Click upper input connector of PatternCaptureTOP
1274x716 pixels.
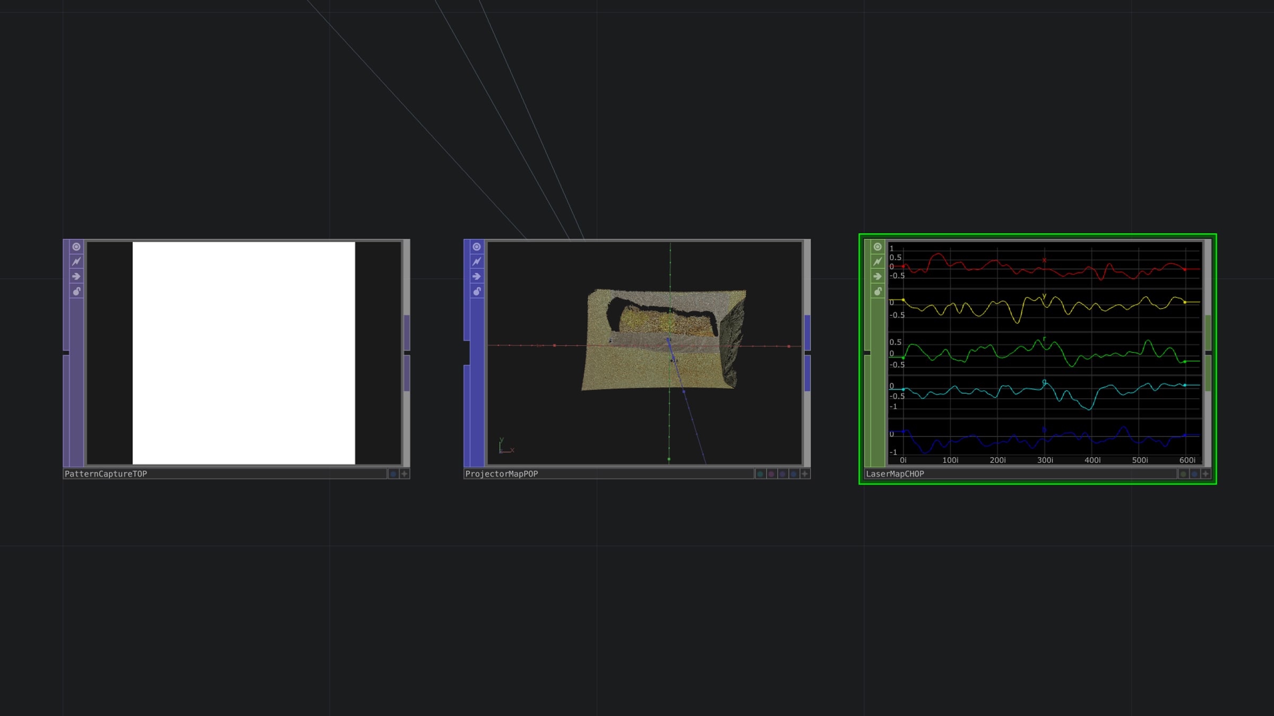click(x=66, y=295)
